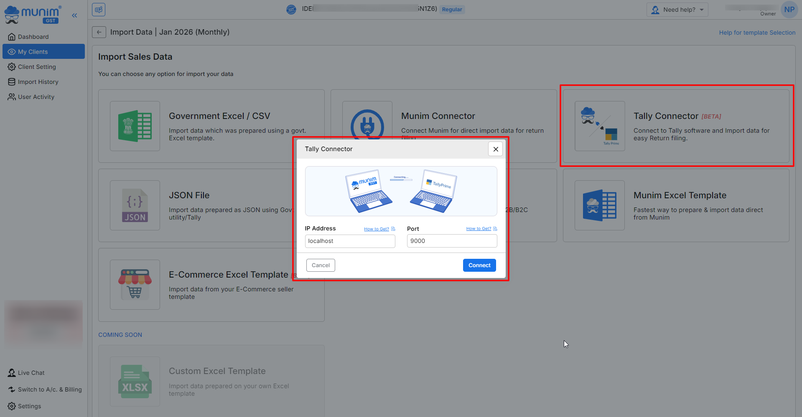Click the JSON file icon
Image resolution: width=802 pixels, height=417 pixels.
135,205
